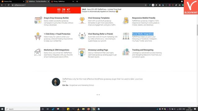Go back using the browser back arrow
This screenshot has width=198, height=111.
2,5
